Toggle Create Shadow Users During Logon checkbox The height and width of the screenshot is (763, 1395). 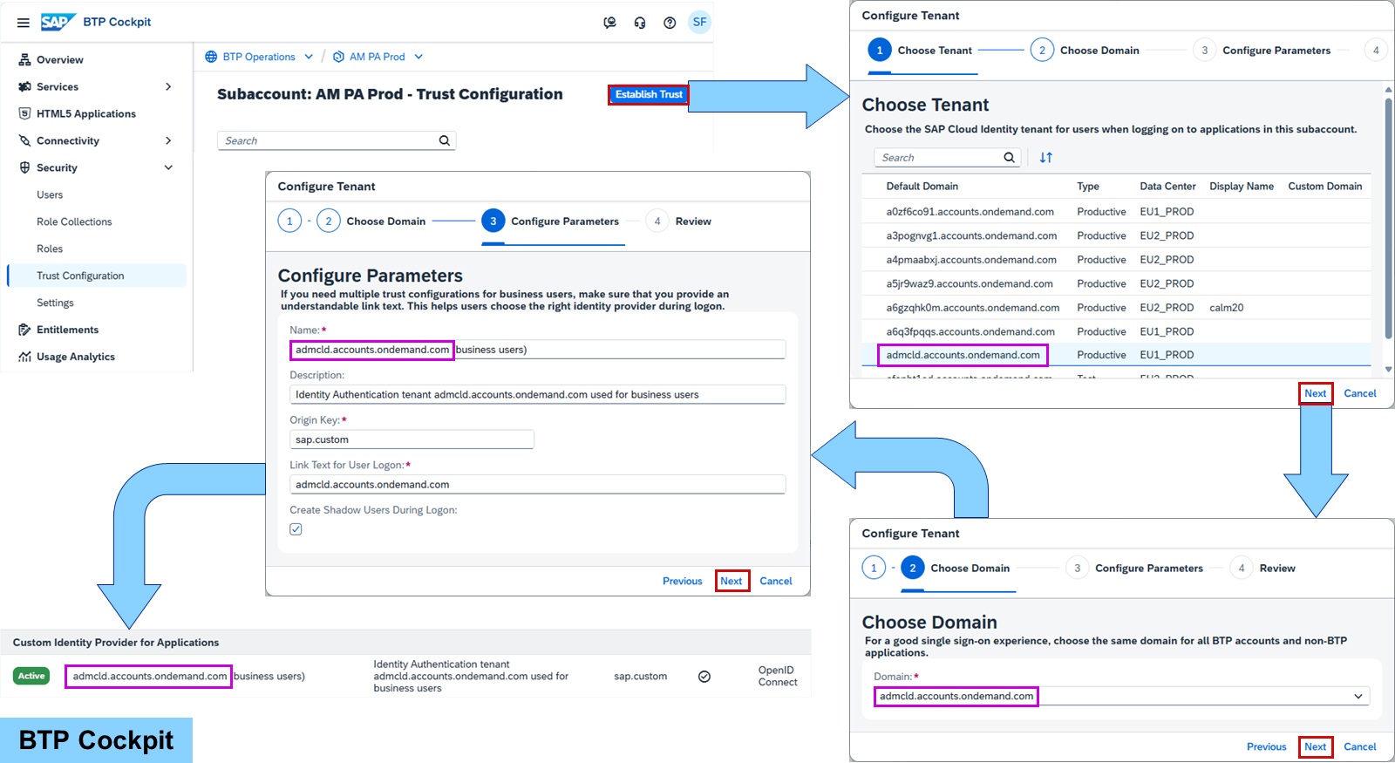(296, 529)
